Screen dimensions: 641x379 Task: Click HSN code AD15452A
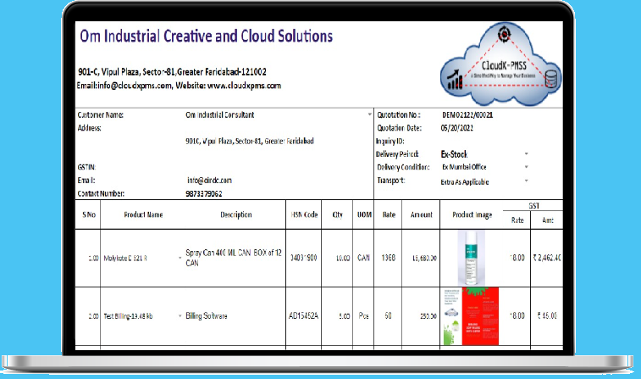tap(303, 316)
